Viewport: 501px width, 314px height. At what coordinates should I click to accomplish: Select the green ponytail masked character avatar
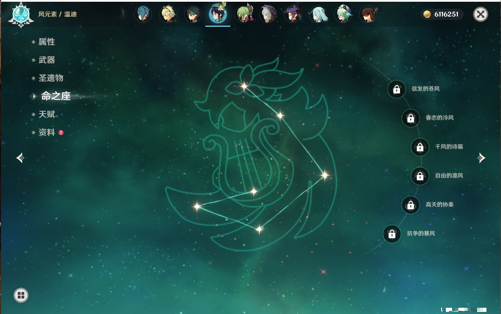[x=244, y=14]
